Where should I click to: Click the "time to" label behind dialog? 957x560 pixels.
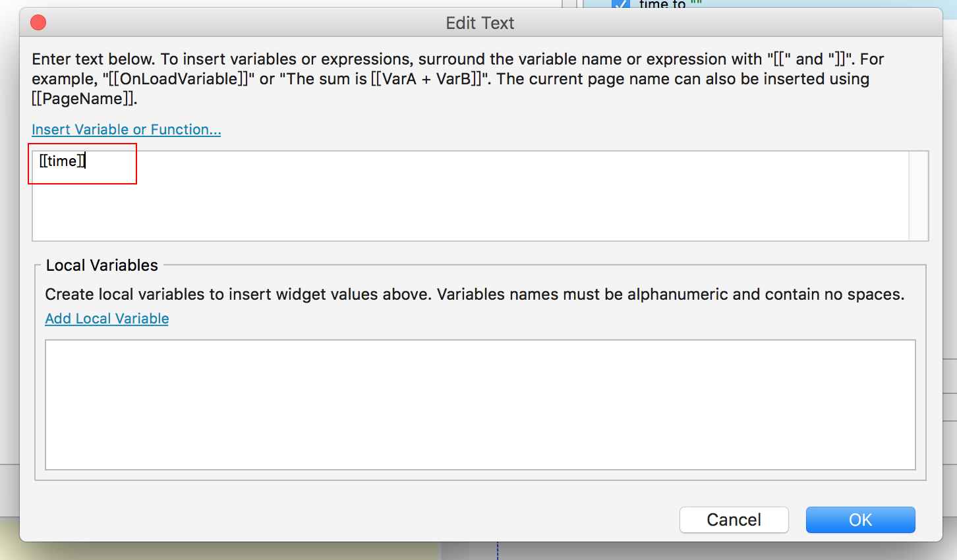[662, 4]
